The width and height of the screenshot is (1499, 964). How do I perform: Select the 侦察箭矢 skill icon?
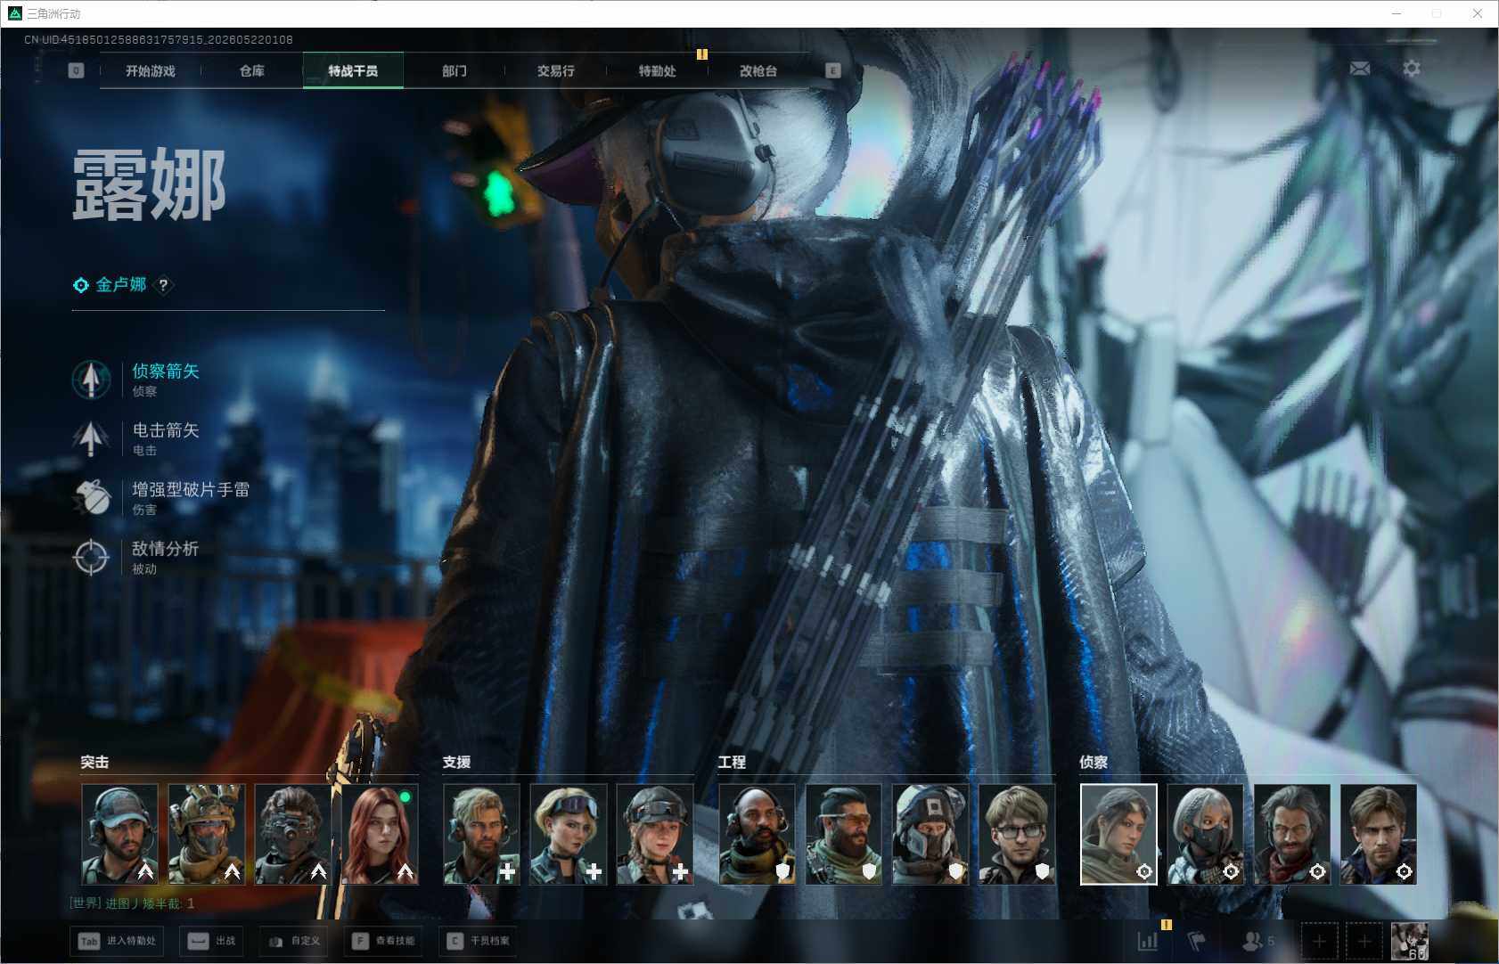(91, 380)
